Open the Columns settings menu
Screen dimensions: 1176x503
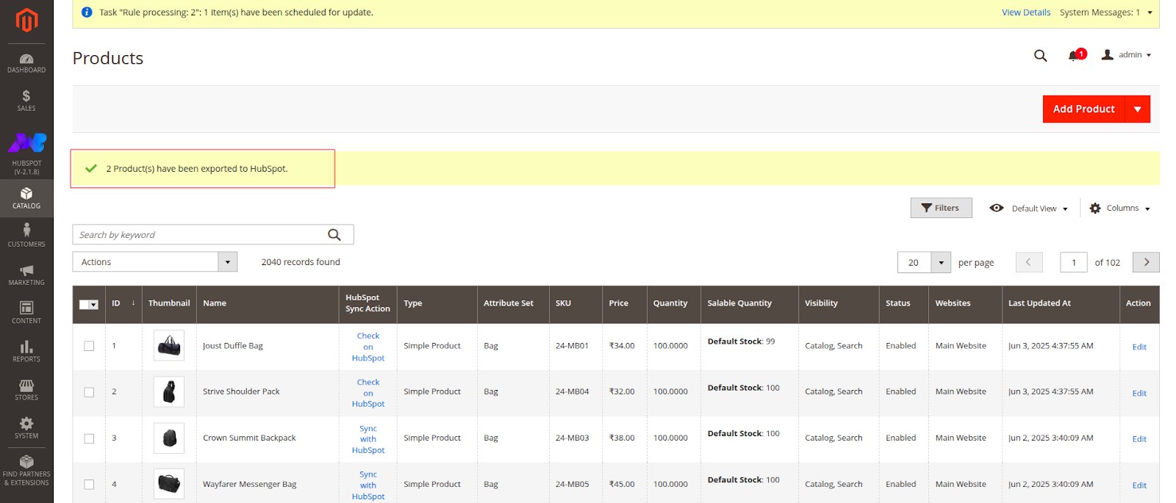1119,209
